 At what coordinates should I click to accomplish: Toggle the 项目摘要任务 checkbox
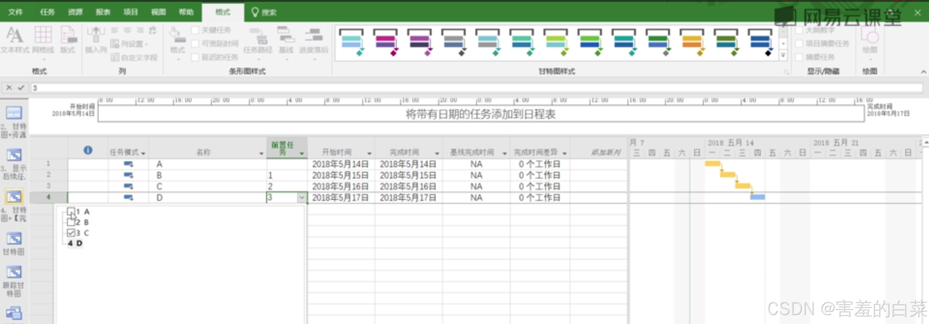tap(799, 44)
